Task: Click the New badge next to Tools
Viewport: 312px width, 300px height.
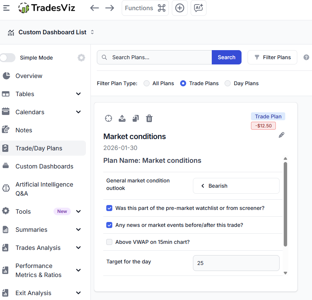Action: point(62,211)
